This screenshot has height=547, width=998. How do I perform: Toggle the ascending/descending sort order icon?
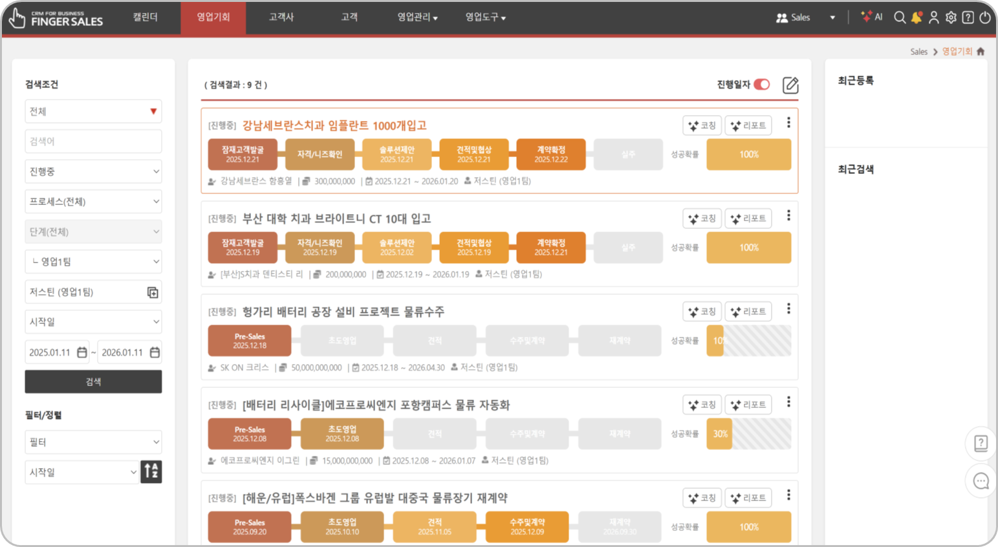coord(151,472)
